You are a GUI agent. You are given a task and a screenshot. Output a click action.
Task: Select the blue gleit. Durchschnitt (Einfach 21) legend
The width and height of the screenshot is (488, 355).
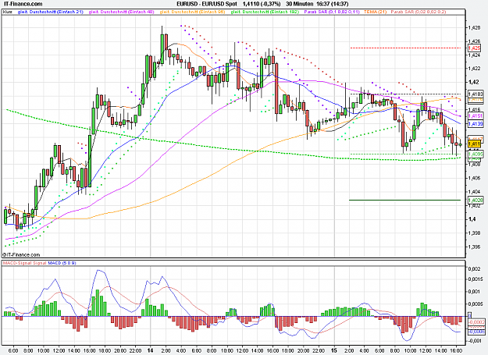coord(51,12)
